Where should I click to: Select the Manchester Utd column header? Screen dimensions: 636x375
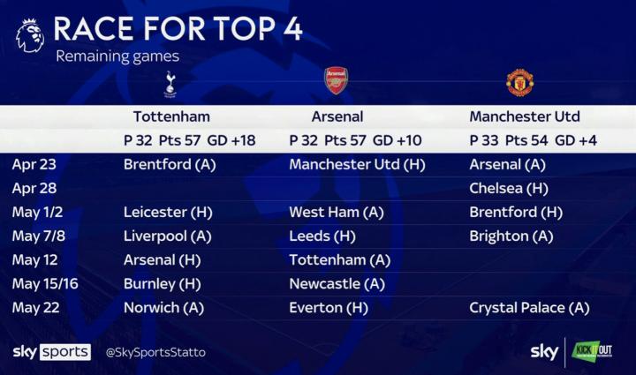coord(525,116)
